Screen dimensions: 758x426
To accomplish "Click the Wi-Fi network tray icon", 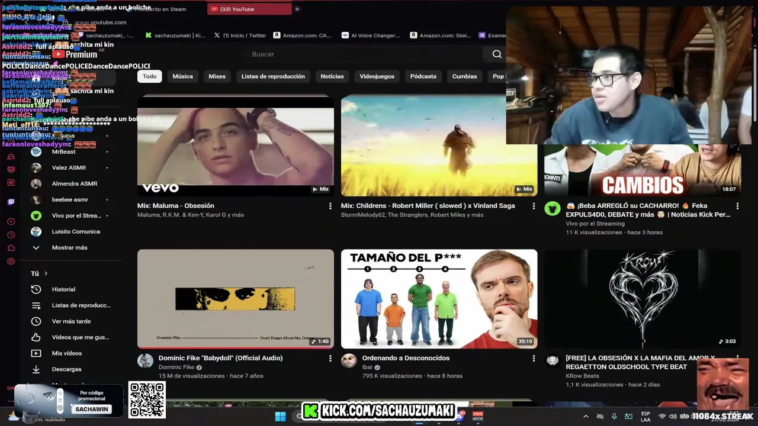I will point(662,417).
